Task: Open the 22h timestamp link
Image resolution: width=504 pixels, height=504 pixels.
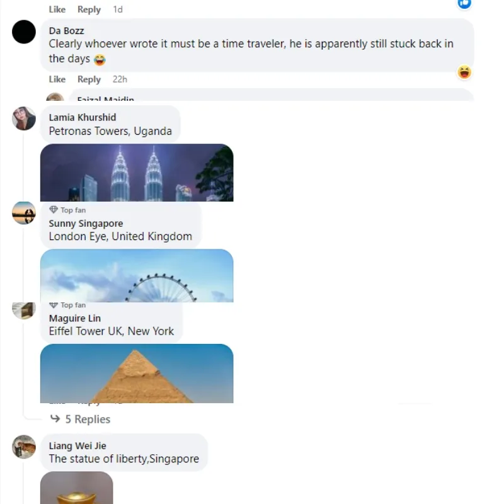Action: point(120,79)
